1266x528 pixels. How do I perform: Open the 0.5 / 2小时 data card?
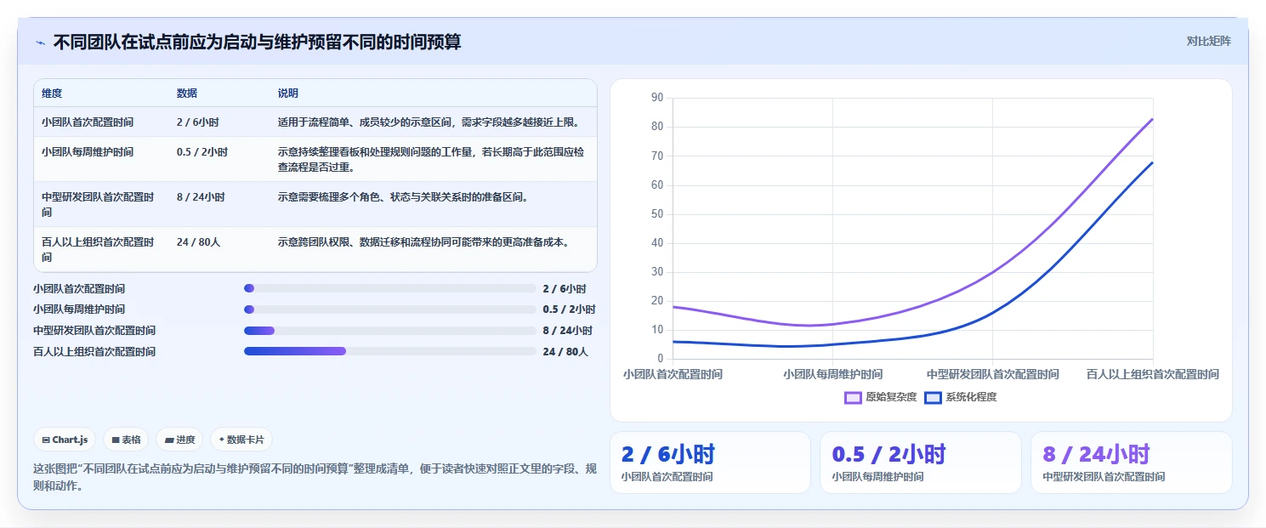pyautogui.click(x=920, y=463)
